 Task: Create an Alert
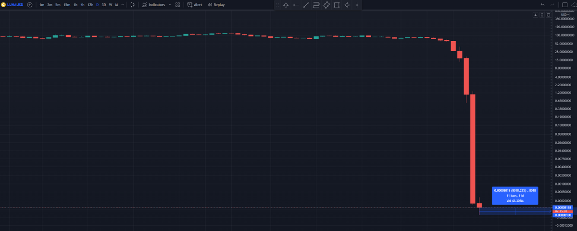(x=195, y=5)
